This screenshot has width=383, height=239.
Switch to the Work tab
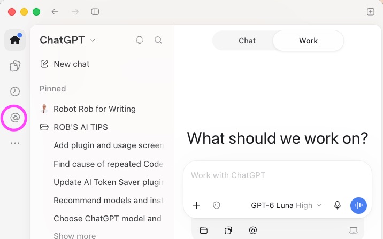308,41
